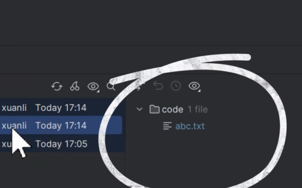Show history clock icon
Viewport: 302px width, 188px height.
(176, 86)
